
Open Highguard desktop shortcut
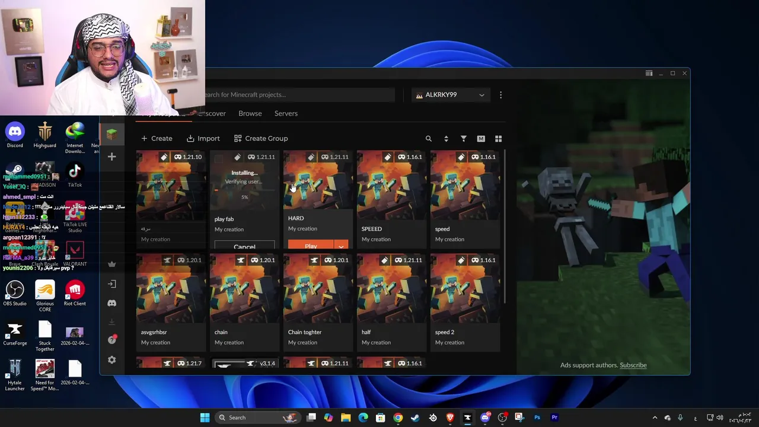(x=44, y=135)
